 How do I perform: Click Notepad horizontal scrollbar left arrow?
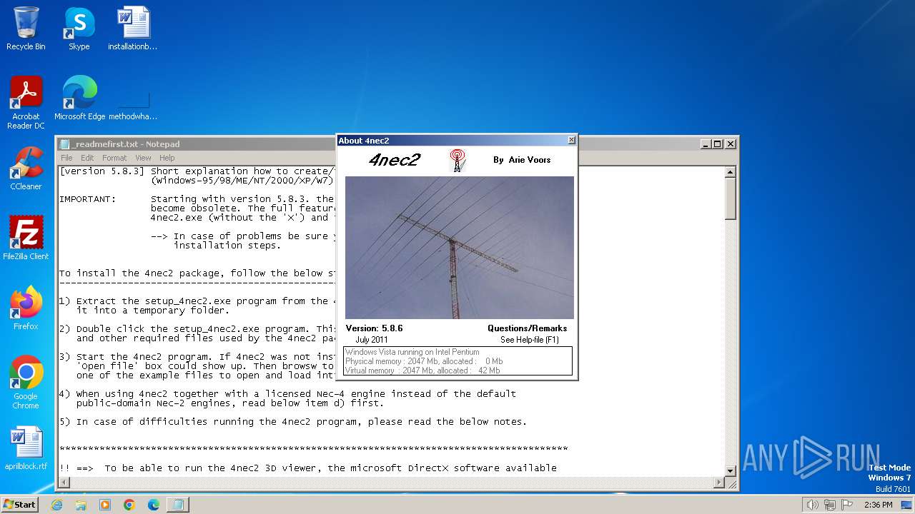64,483
